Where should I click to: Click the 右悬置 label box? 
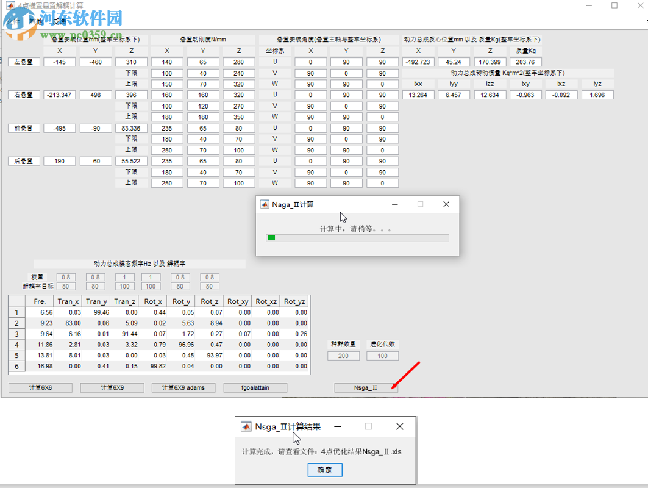click(24, 95)
